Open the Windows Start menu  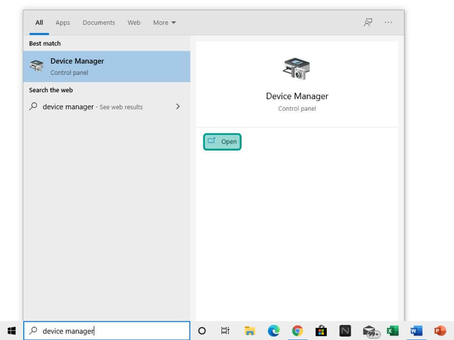pyautogui.click(x=12, y=331)
